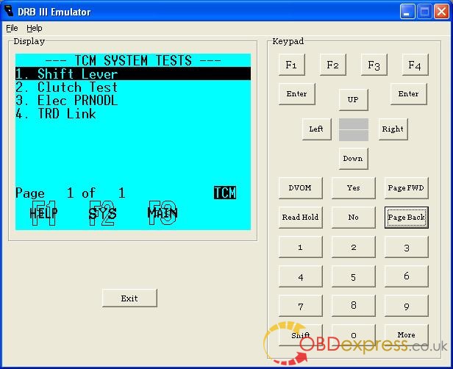The width and height of the screenshot is (453, 369).
Task: Click the F3 keypad button
Action: (x=374, y=65)
